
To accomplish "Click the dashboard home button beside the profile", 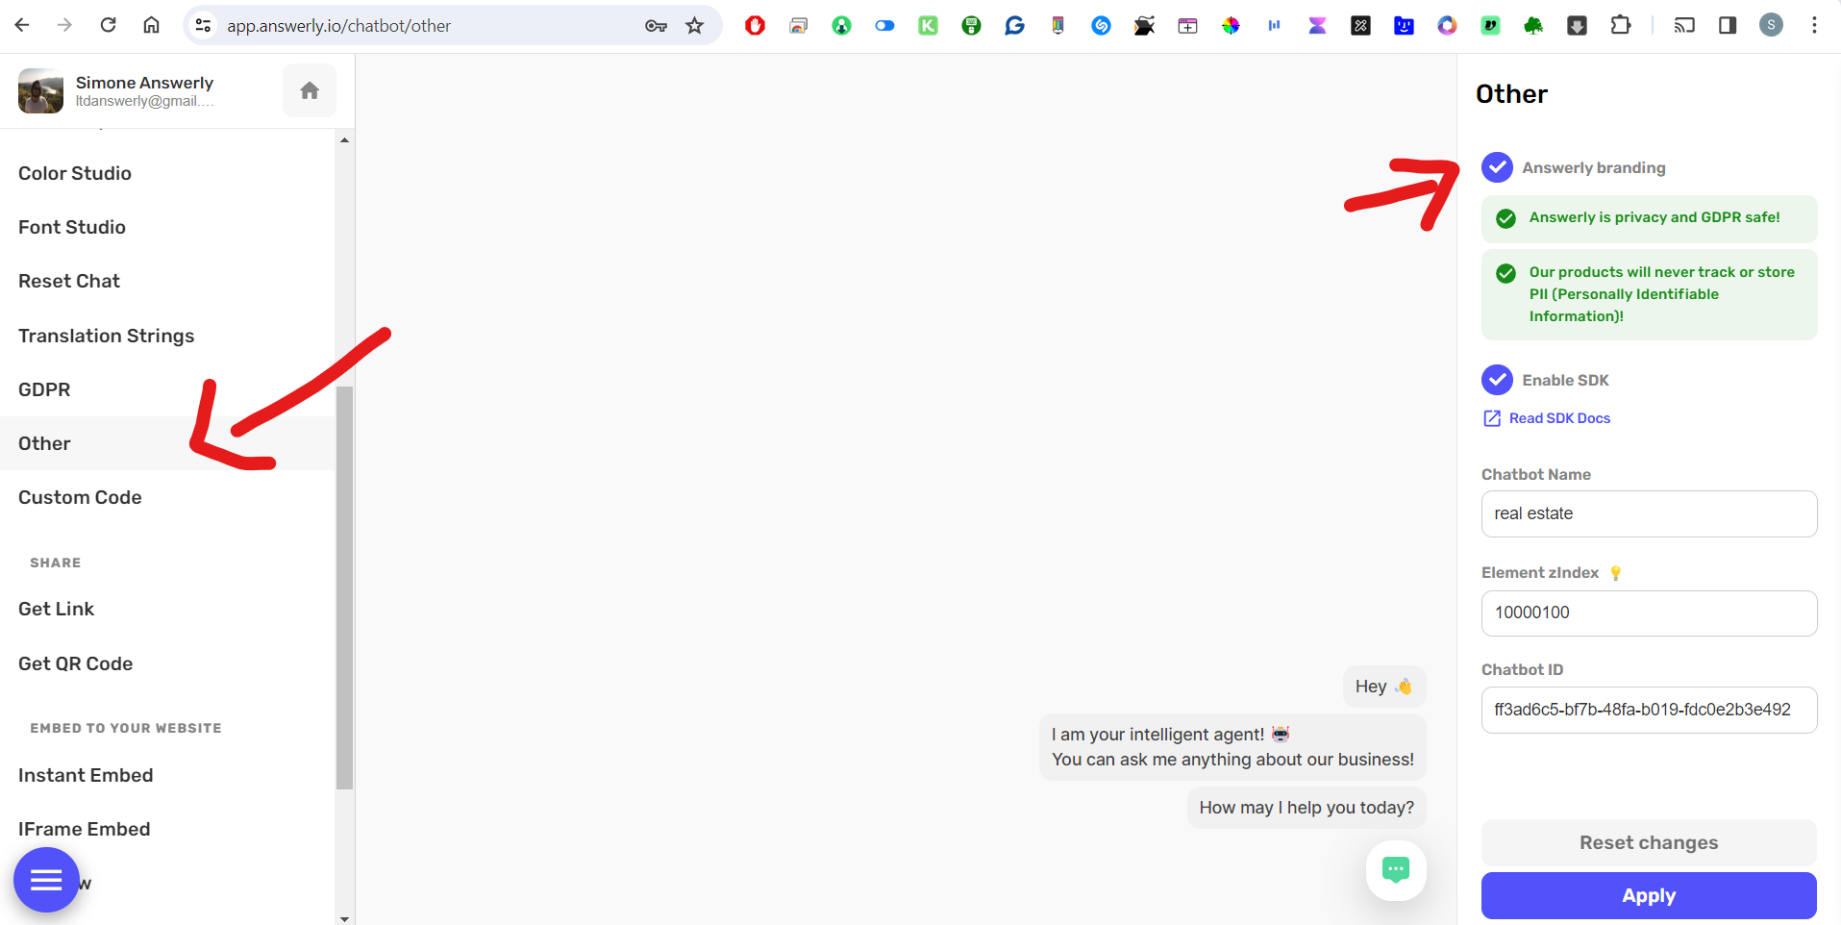I will point(310,90).
